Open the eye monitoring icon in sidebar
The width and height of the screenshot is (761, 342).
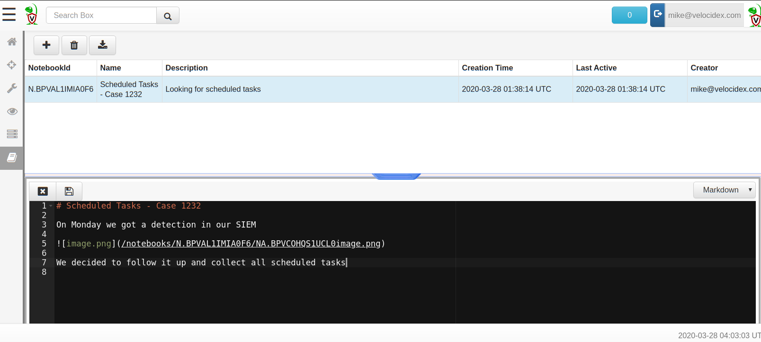pyautogui.click(x=12, y=111)
